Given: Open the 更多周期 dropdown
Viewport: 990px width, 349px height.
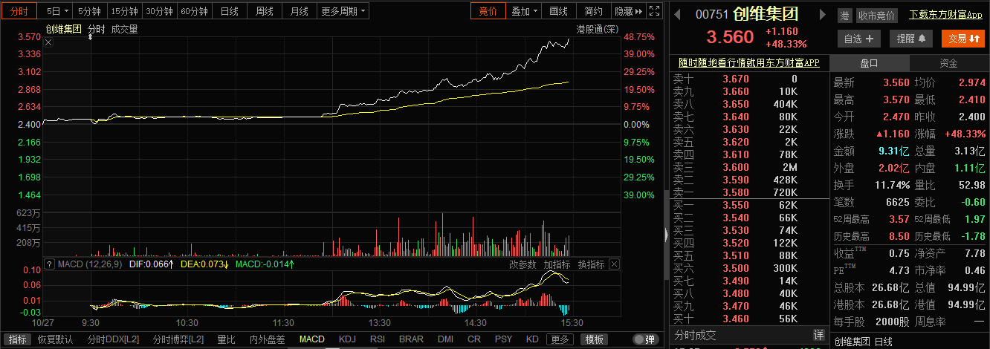Looking at the screenshot, I should [x=343, y=11].
